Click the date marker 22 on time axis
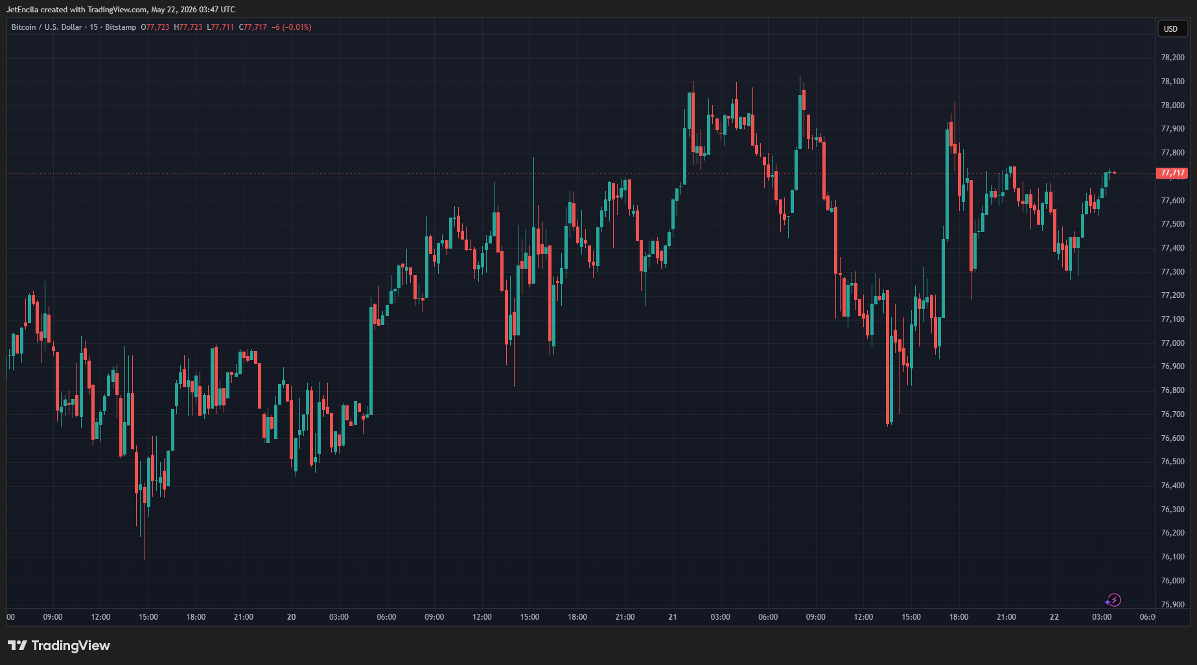The width and height of the screenshot is (1197, 665). pyautogui.click(x=1054, y=617)
